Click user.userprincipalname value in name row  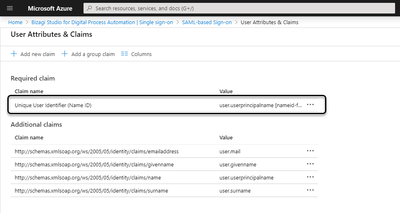(x=246, y=177)
